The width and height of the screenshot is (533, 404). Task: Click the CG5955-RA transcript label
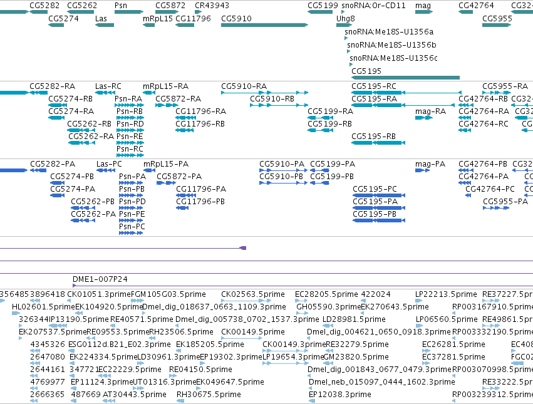505,86
